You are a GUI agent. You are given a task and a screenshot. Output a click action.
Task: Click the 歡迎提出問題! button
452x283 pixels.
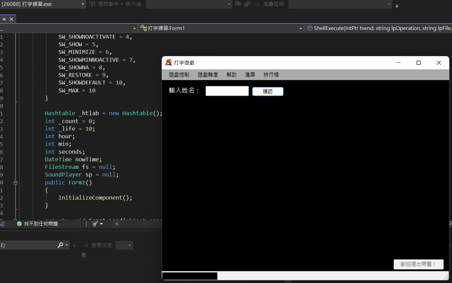(x=419, y=264)
